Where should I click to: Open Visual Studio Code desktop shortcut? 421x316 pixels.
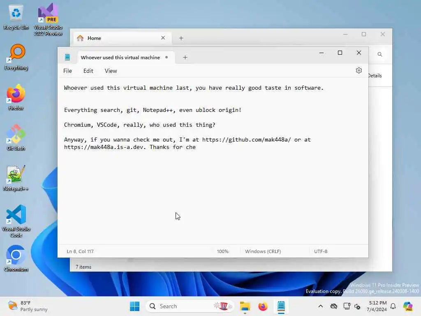pyautogui.click(x=16, y=221)
